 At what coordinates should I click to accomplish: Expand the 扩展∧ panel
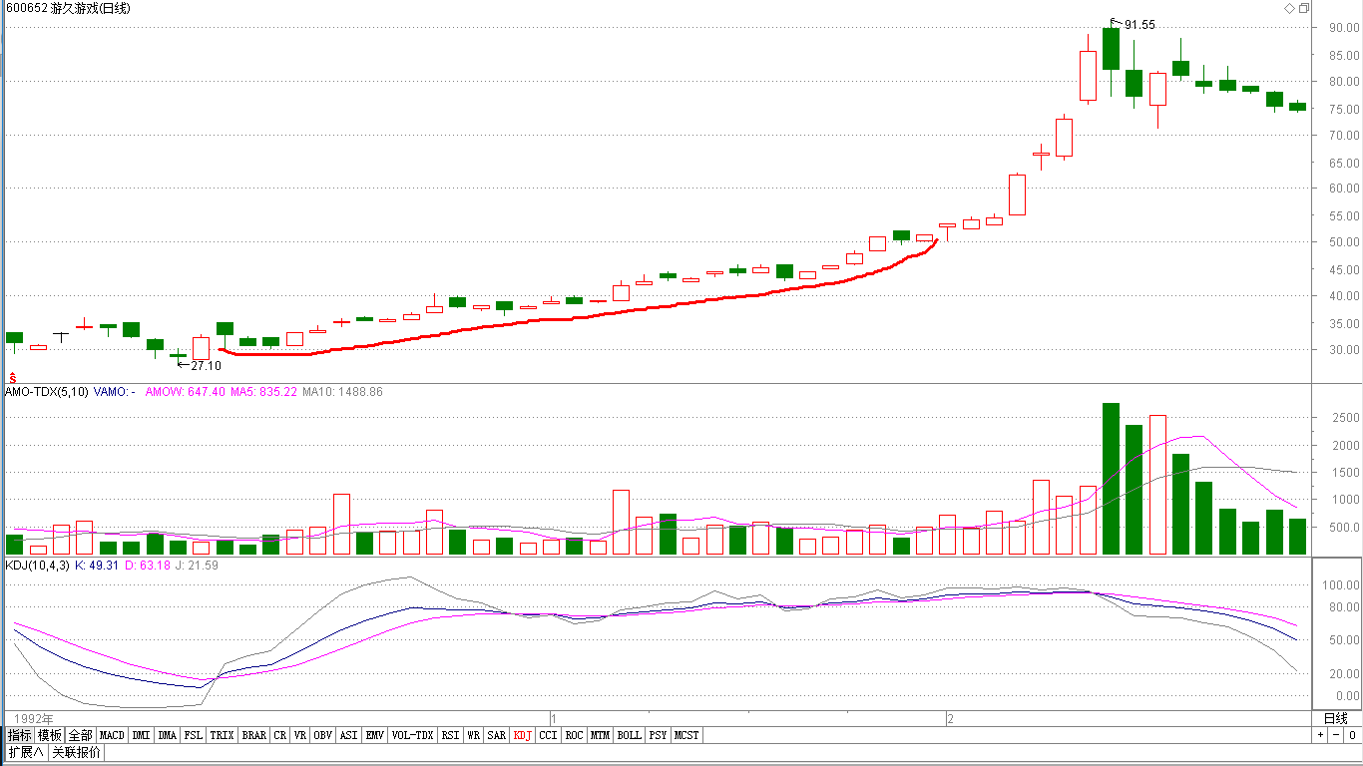pyautogui.click(x=26, y=752)
